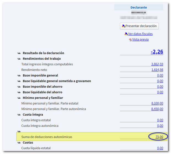
Task: Click the Presentar declaración button
Action: coord(139,26)
